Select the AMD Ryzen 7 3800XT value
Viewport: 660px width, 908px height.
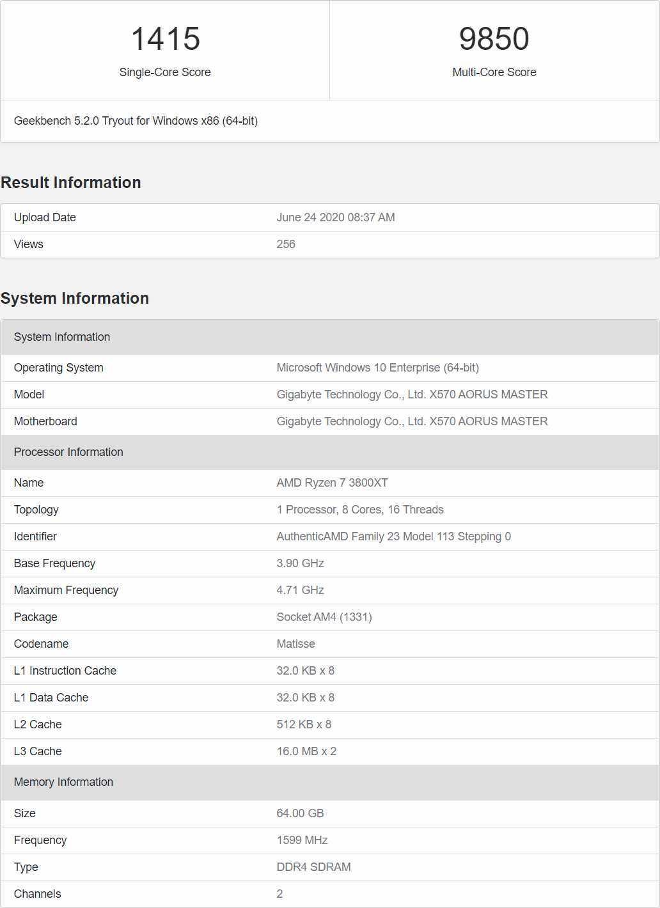point(333,483)
